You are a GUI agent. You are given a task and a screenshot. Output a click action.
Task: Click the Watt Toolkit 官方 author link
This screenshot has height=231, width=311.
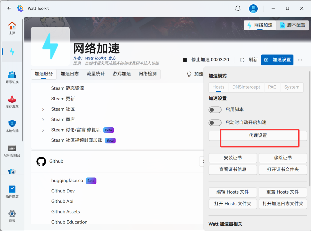[x=100, y=58]
